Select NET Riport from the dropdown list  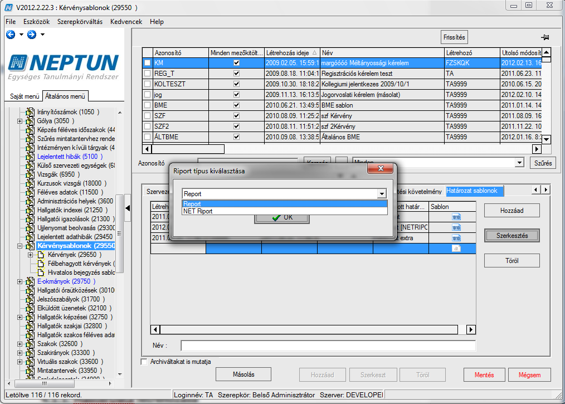285,211
